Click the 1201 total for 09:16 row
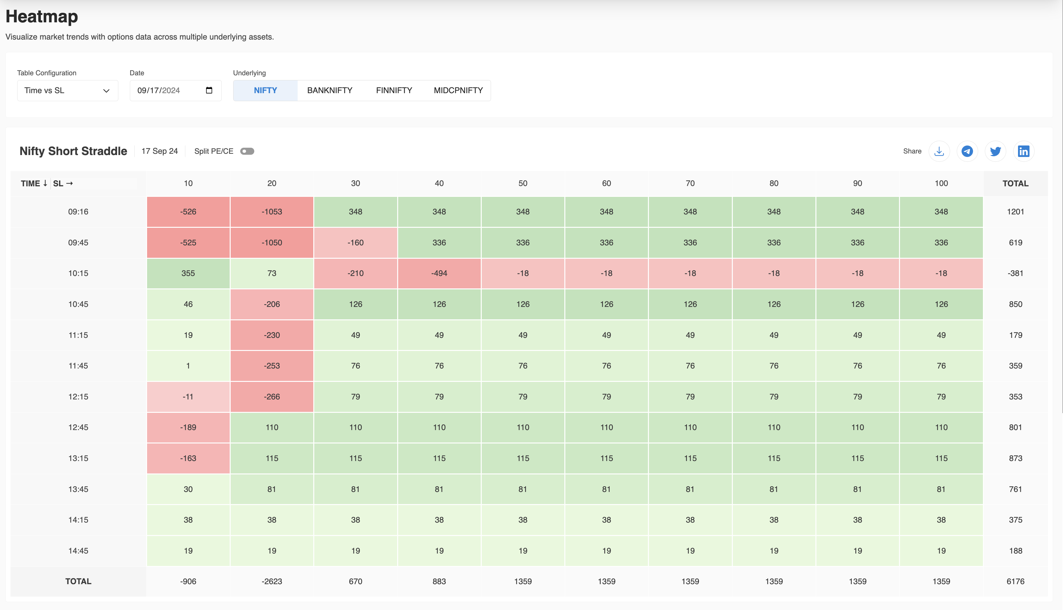This screenshot has height=610, width=1063. [x=1015, y=212]
